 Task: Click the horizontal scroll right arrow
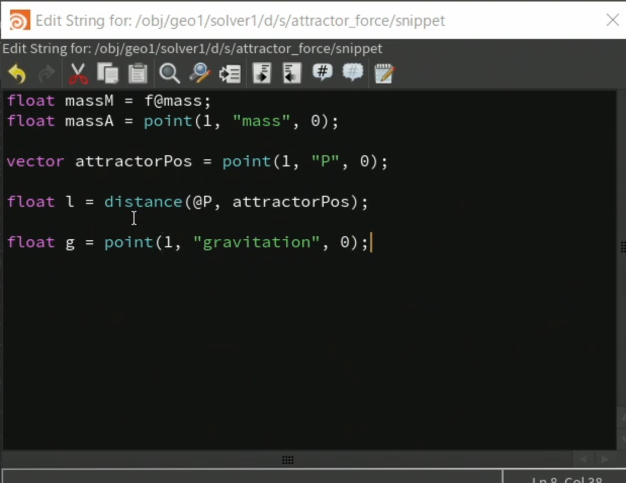click(x=605, y=459)
